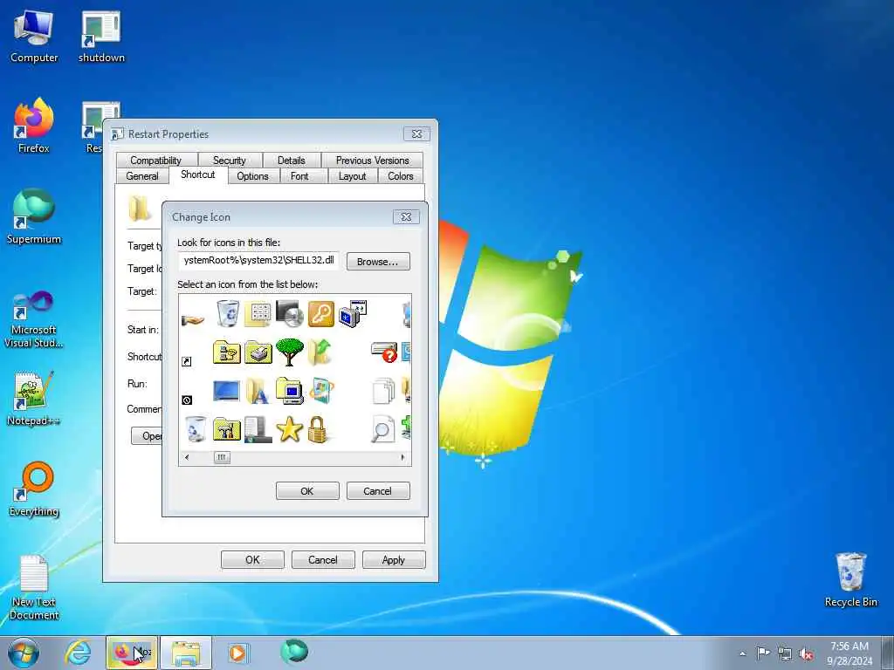Viewport: 894px width, 670px height.
Task: Select the empty recycle bin icon in list
Action: 196,429
